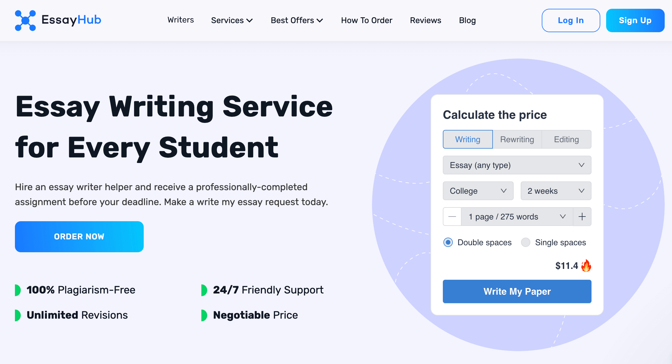Image resolution: width=672 pixels, height=364 pixels.
Task: Click the flame icon beside the price
Action: tap(586, 265)
